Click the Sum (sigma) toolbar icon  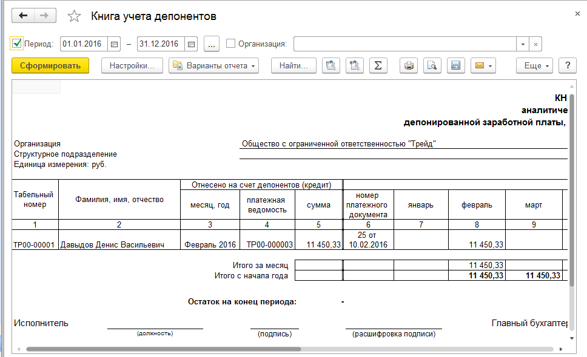pos(378,65)
